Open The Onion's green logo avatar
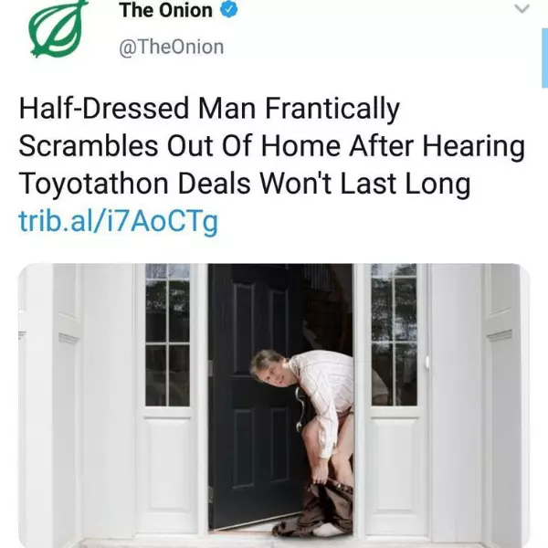The height and width of the screenshot is (548, 548). [x=58, y=28]
